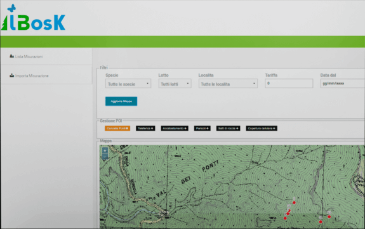365x229 pixels.
Task: Add a Teleferica point of interest
Action: [x=145, y=128]
